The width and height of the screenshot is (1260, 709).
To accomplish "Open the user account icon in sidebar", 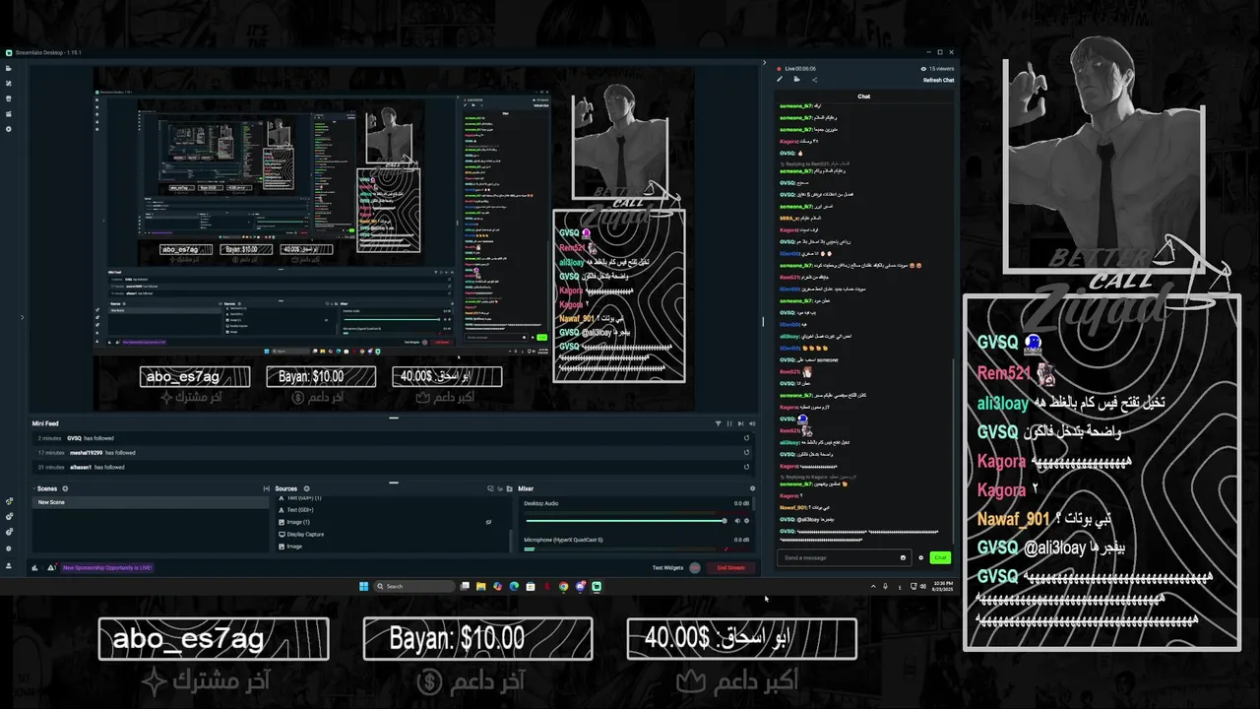I will coord(9,565).
